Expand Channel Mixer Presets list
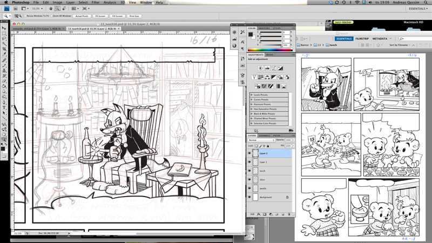Screen dimensions: 432x243 pos(252,118)
